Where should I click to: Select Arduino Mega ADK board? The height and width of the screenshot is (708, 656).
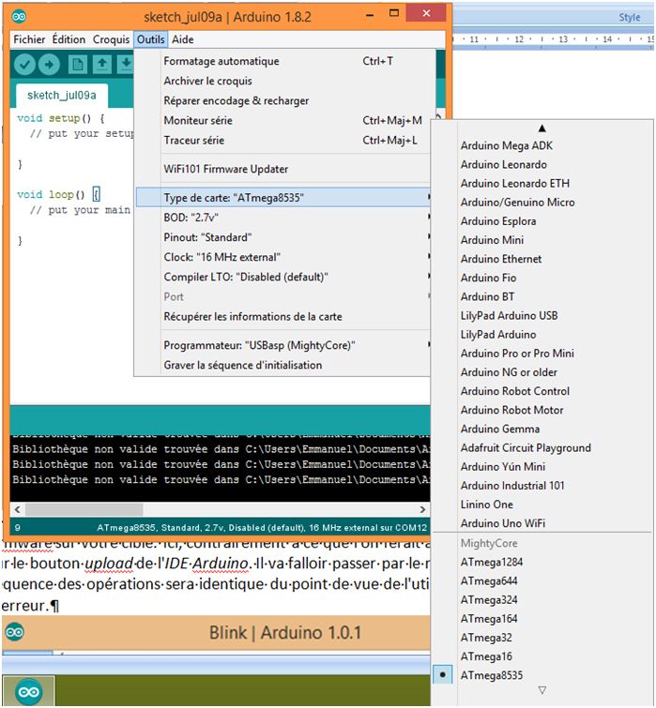pyautogui.click(x=542, y=145)
